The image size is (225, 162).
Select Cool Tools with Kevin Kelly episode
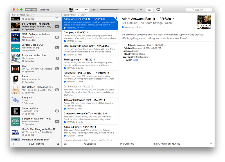[x=90, y=50]
